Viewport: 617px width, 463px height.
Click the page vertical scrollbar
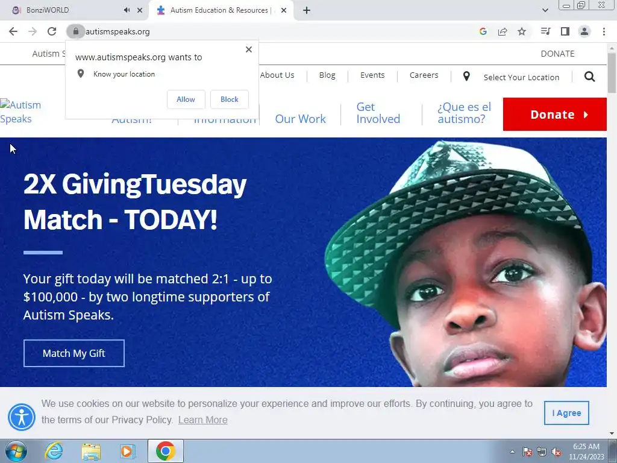[612, 236]
